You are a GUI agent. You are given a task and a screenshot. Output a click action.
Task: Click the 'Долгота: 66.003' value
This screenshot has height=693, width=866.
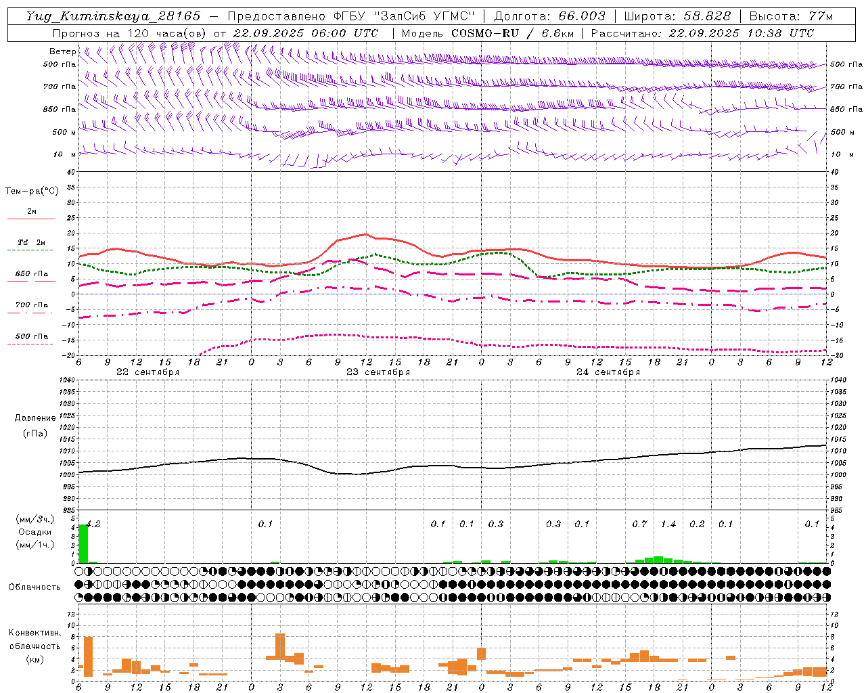tap(549, 16)
